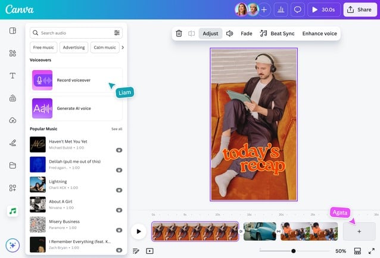
Task: Click the Magic assistant sparkle button
Action: coord(13,245)
